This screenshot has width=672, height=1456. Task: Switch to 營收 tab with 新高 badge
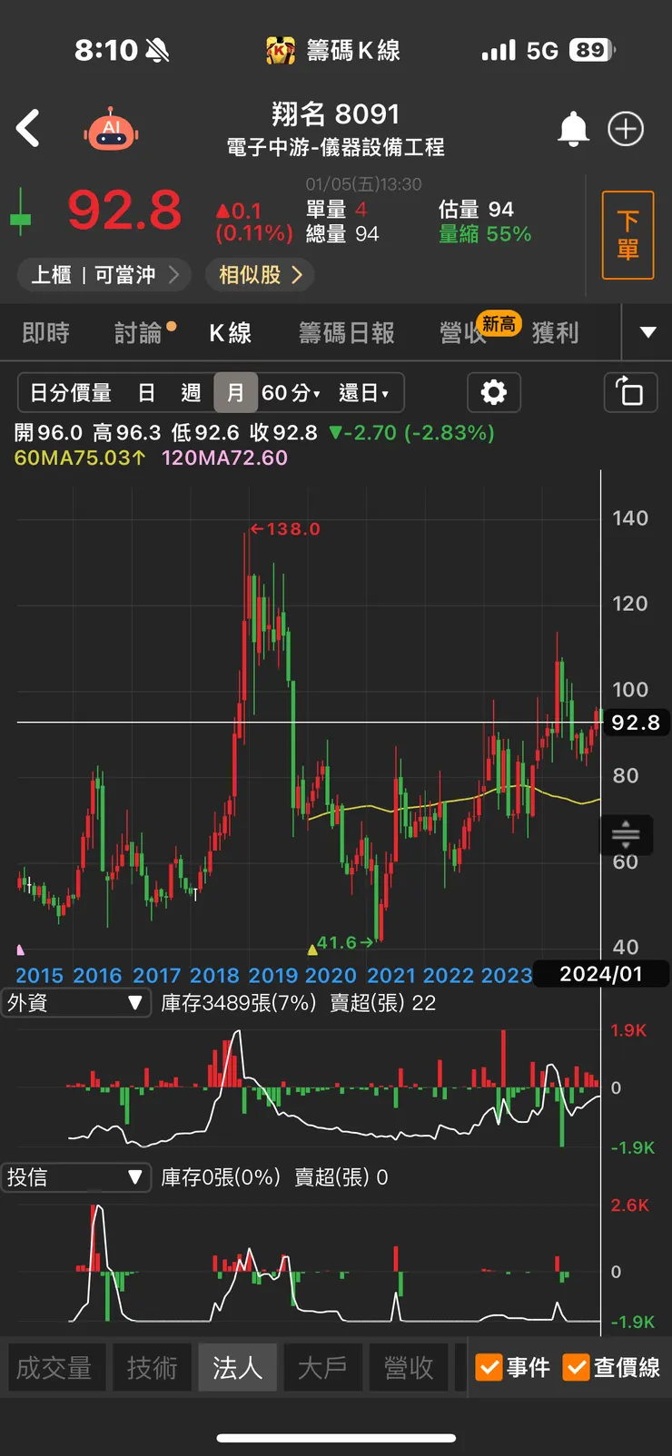pos(465,333)
